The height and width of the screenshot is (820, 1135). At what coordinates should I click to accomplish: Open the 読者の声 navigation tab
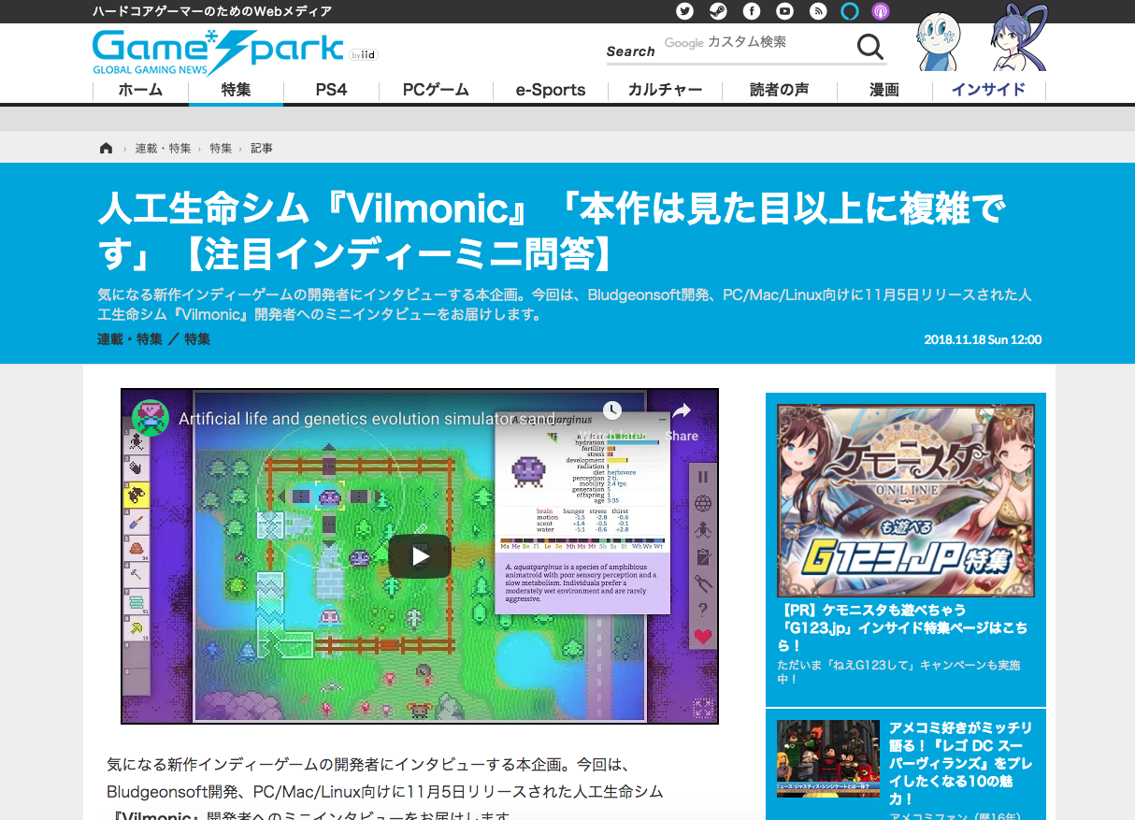tap(780, 91)
